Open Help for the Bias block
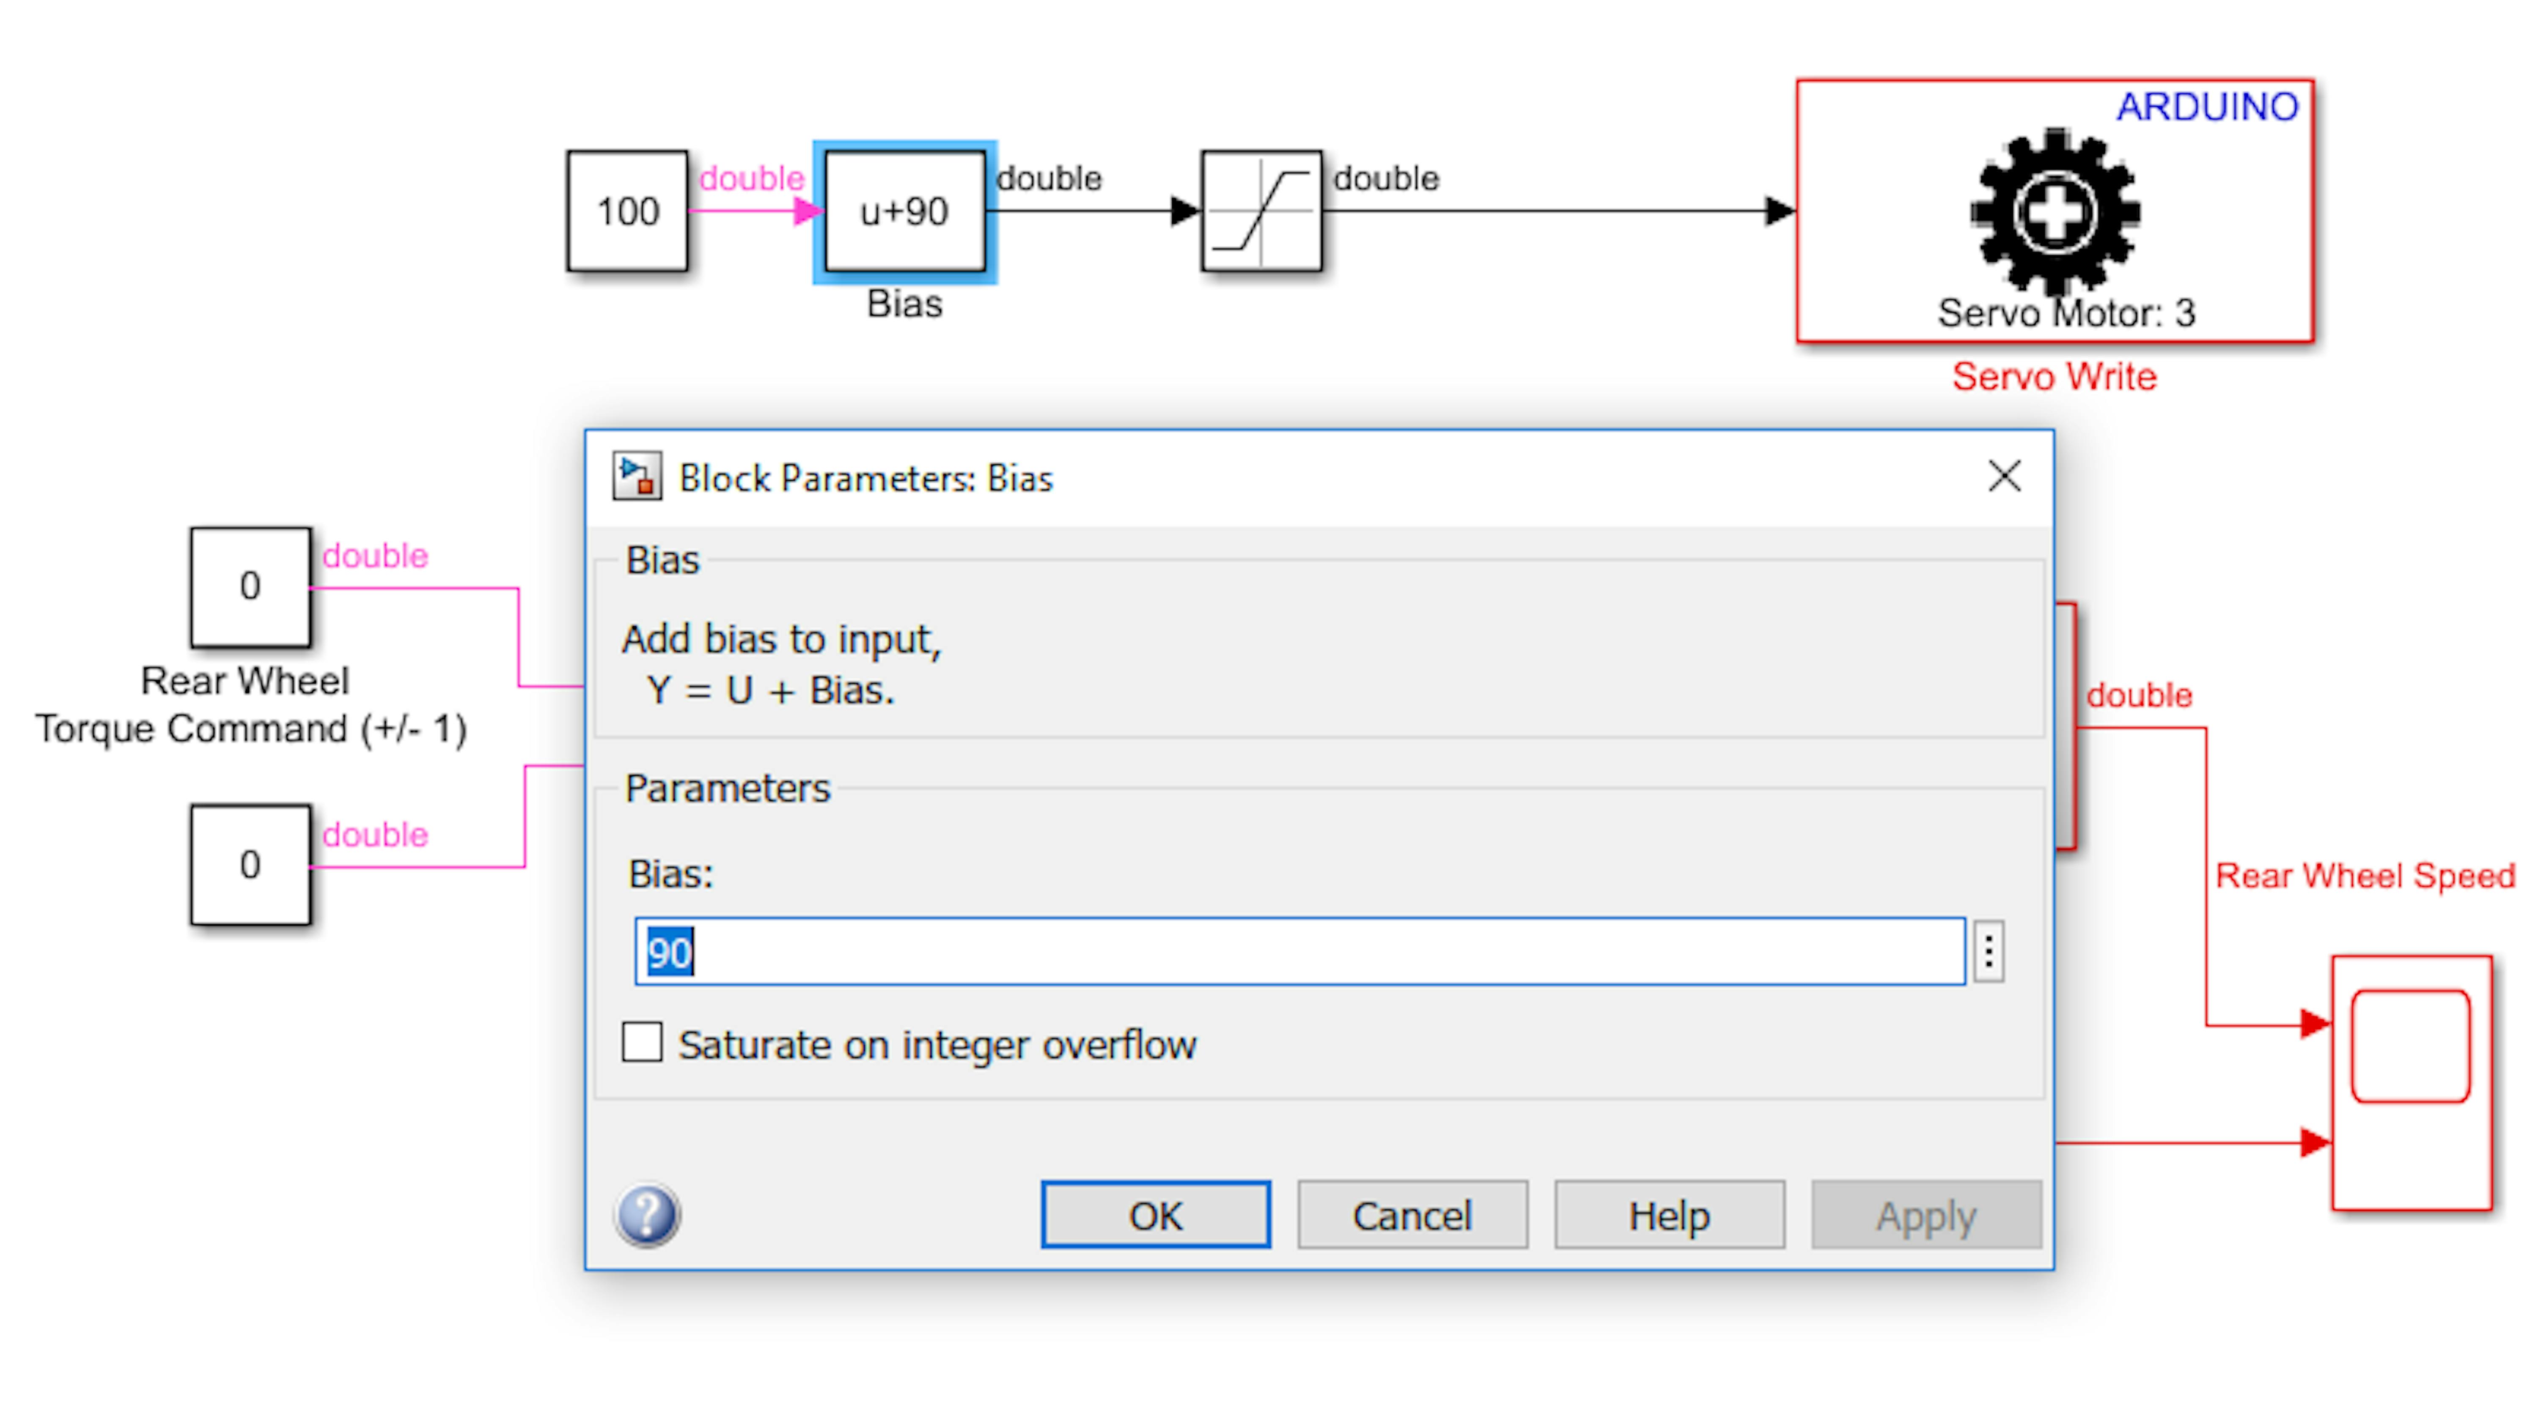2538x1427 pixels. click(x=1669, y=1214)
